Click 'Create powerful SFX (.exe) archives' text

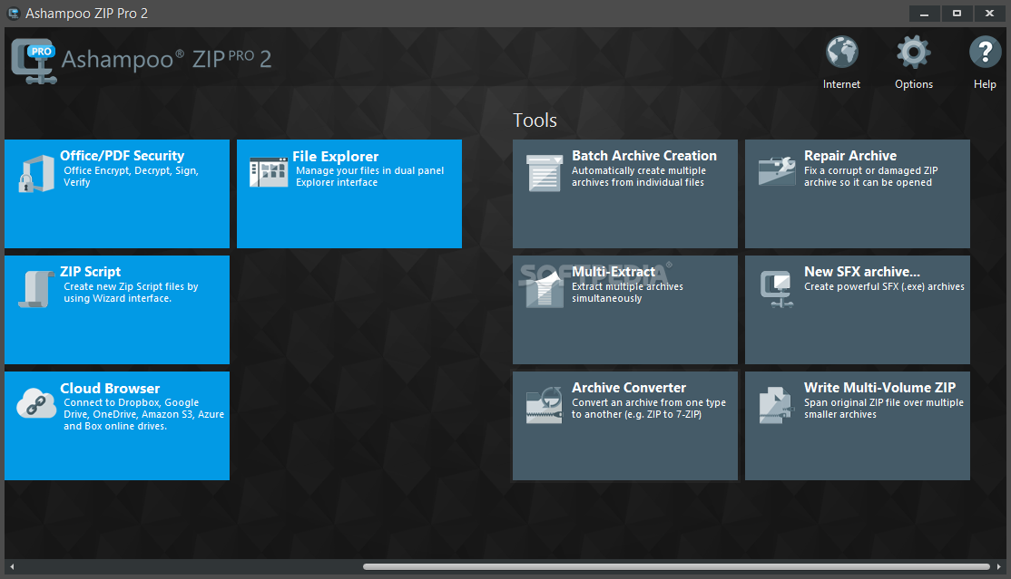[x=884, y=286]
